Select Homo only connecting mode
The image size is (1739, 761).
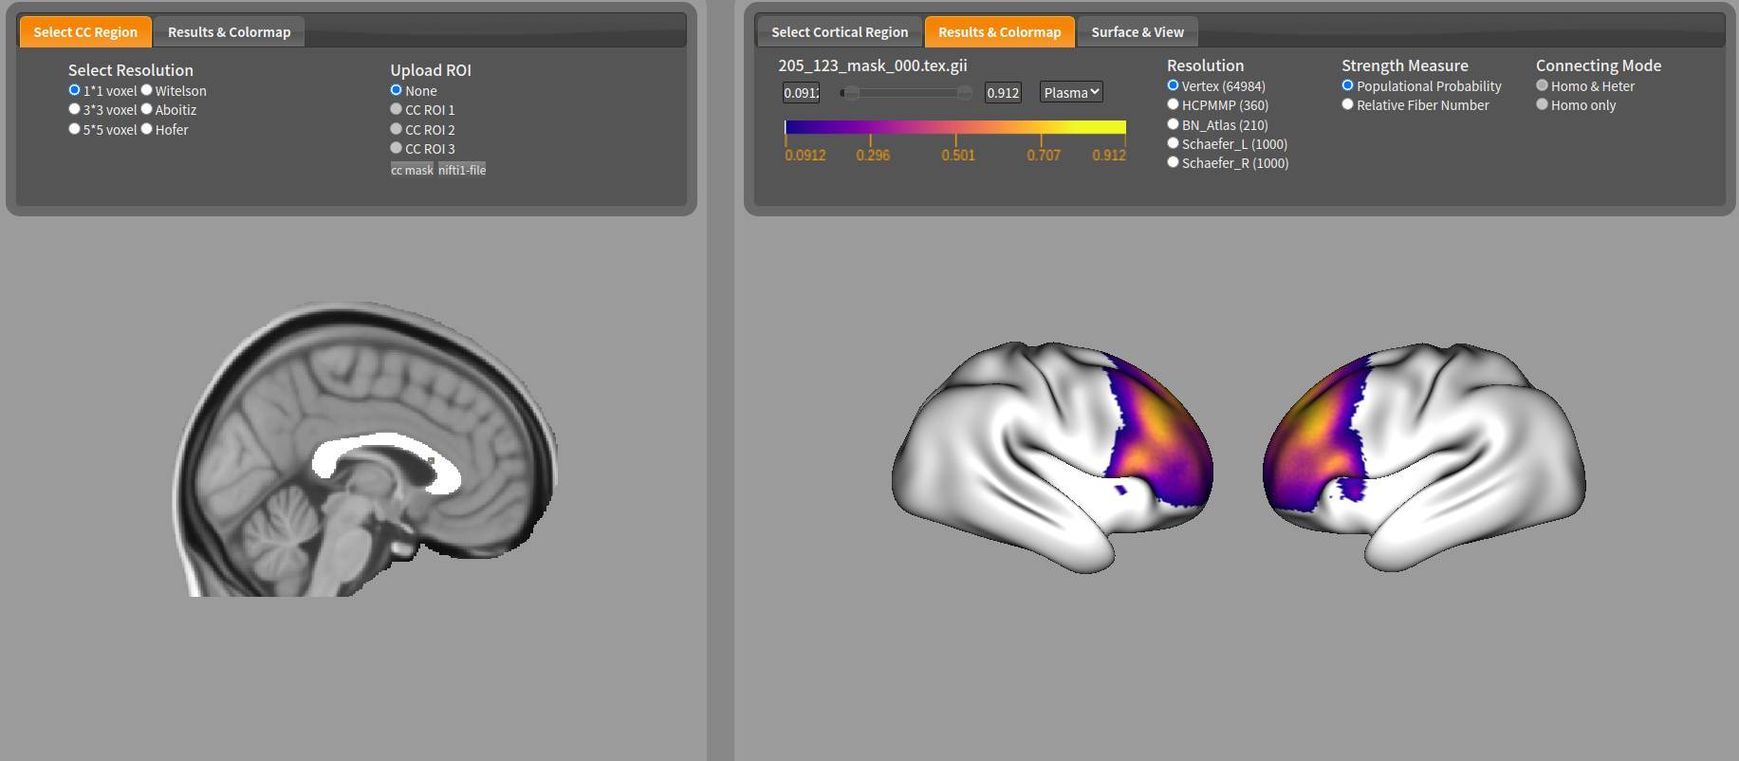(x=1542, y=104)
